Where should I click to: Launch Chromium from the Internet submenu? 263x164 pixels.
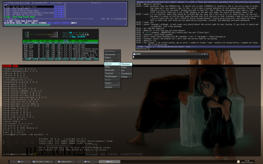coord(126,64)
